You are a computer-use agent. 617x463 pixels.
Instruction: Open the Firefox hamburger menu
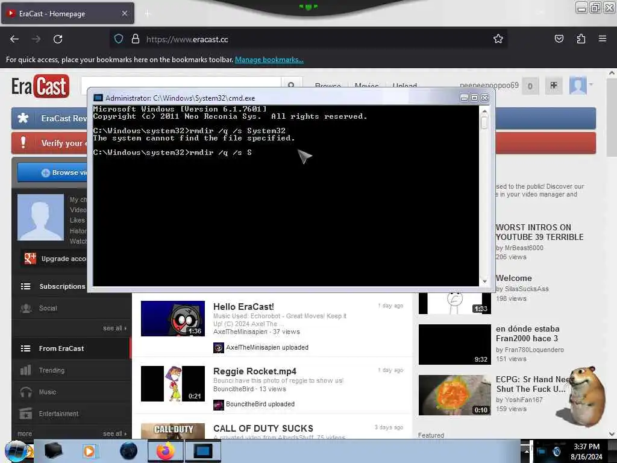(x=603, y=39)
